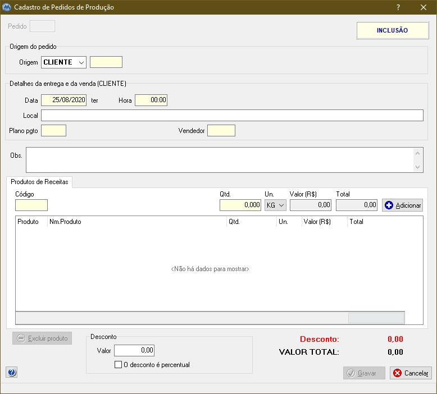This screenshot has height=394, width=437.
Task: Click the Total input field above the grid
Action: coord(357,205)
